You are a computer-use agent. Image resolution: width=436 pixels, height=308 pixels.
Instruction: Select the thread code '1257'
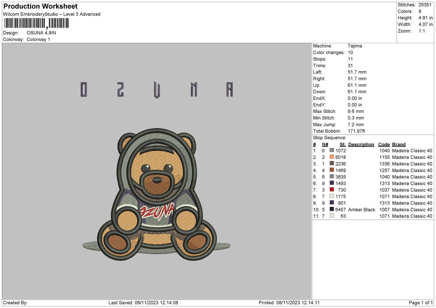pyautogui.click(x=384, y=170)
